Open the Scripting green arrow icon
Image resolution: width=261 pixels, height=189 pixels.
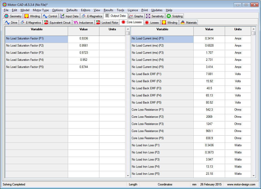(x=169, y=16)
